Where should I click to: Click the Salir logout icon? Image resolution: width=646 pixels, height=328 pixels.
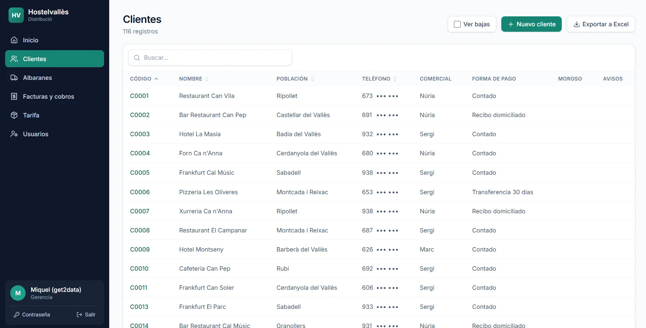[x=79, y=314]
